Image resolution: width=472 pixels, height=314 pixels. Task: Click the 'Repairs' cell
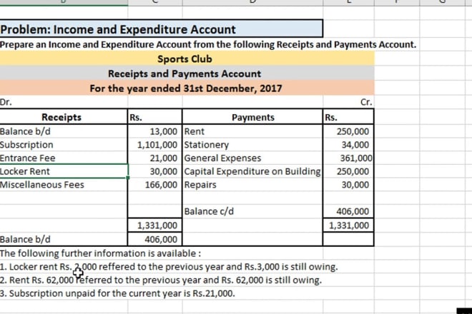[252, 185]
